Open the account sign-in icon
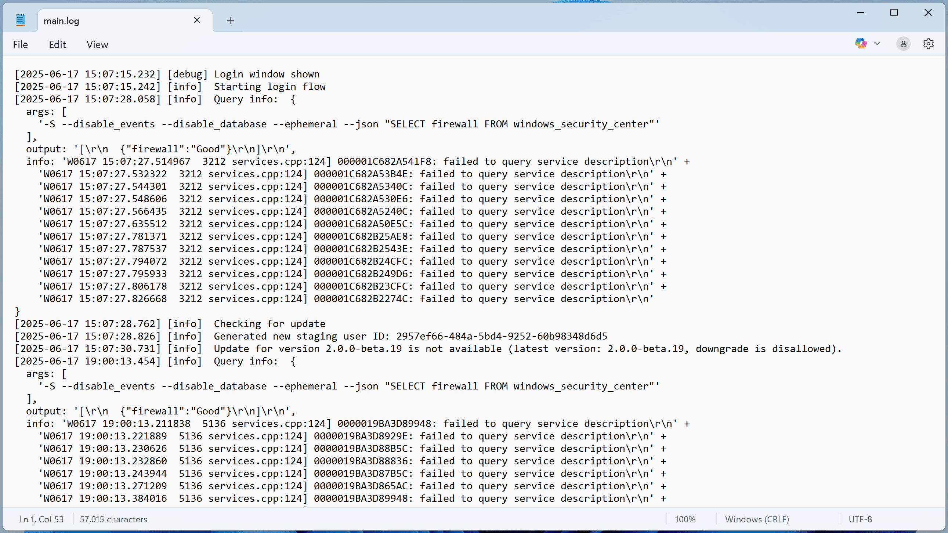The width and height of the screenshot is (948, 533). (904, 43)
